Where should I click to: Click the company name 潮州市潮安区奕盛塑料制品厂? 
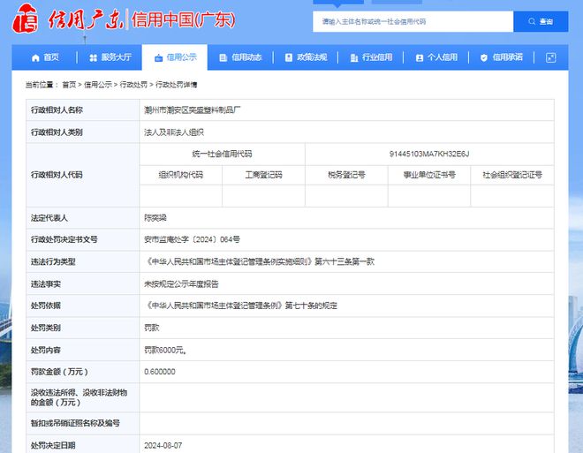[x=193, y=110]
